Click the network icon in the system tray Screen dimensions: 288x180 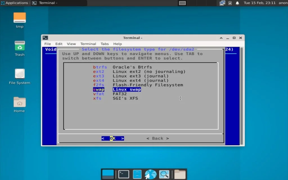pos(222,3)
